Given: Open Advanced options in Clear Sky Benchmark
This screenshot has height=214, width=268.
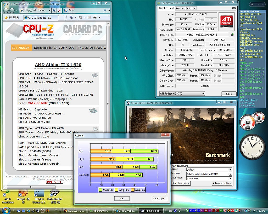Looking at the screenshot, I should 222,183.
